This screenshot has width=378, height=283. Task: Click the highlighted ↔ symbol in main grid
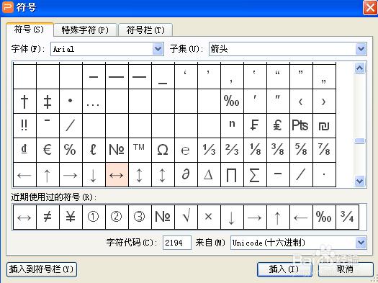117,174
